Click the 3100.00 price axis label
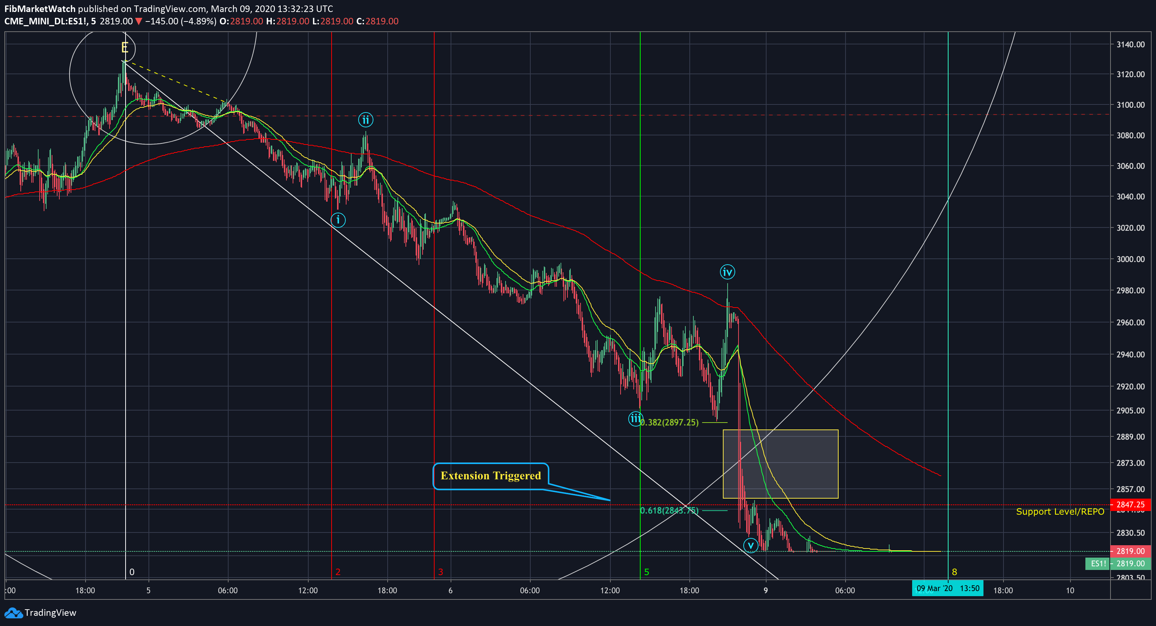This screenshot has height=626, width=1156. point(1131,104)
